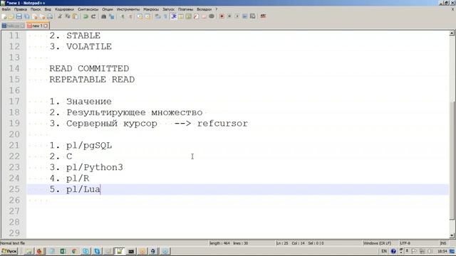Toggle the INS insert mode indicator
The image size is (456, 256).
pos(443,243)
